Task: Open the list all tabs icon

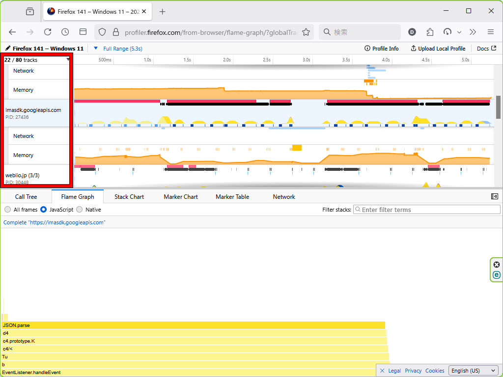Action: tap(30, 12)
